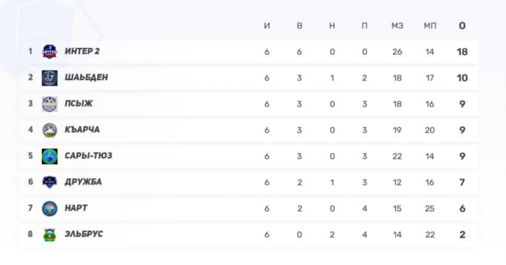Viewport: 506px width, 265px height.
Task: Sort by the О points column header
Action: 462,26
